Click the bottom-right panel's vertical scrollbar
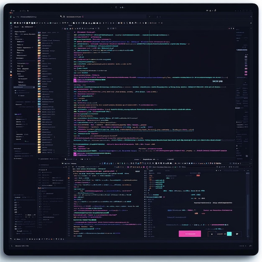Viewport: 262px width, 262px height. 248,215
